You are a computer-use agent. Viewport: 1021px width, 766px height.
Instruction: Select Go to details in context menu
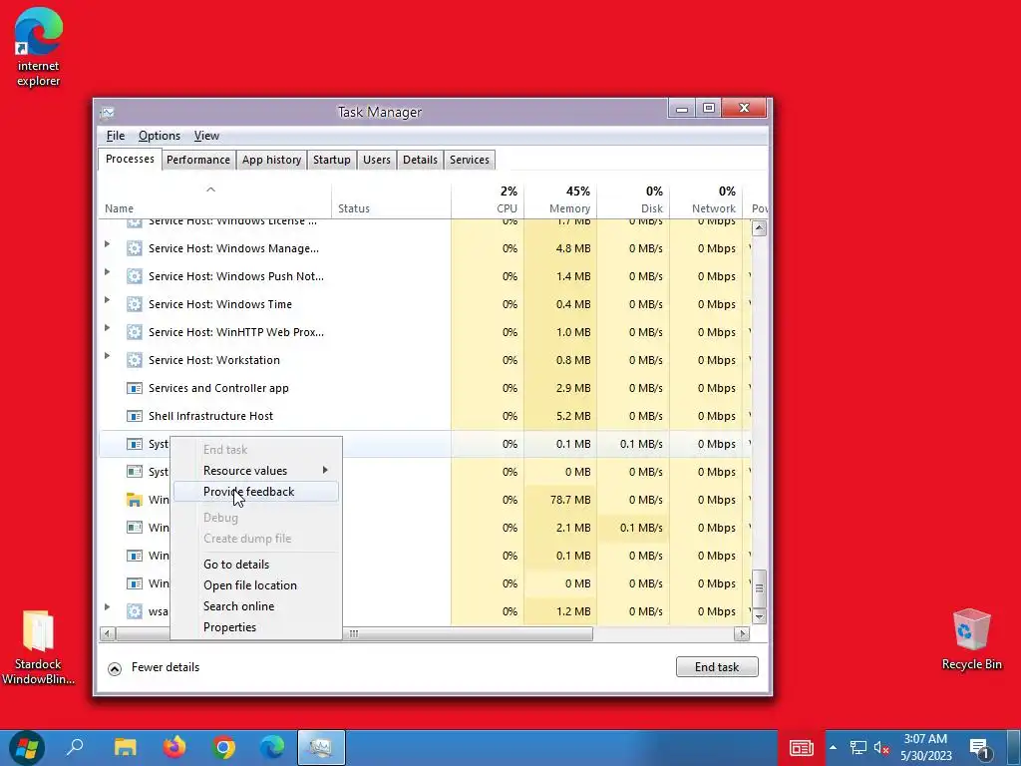pyautogui.click(x=256, y=565)
